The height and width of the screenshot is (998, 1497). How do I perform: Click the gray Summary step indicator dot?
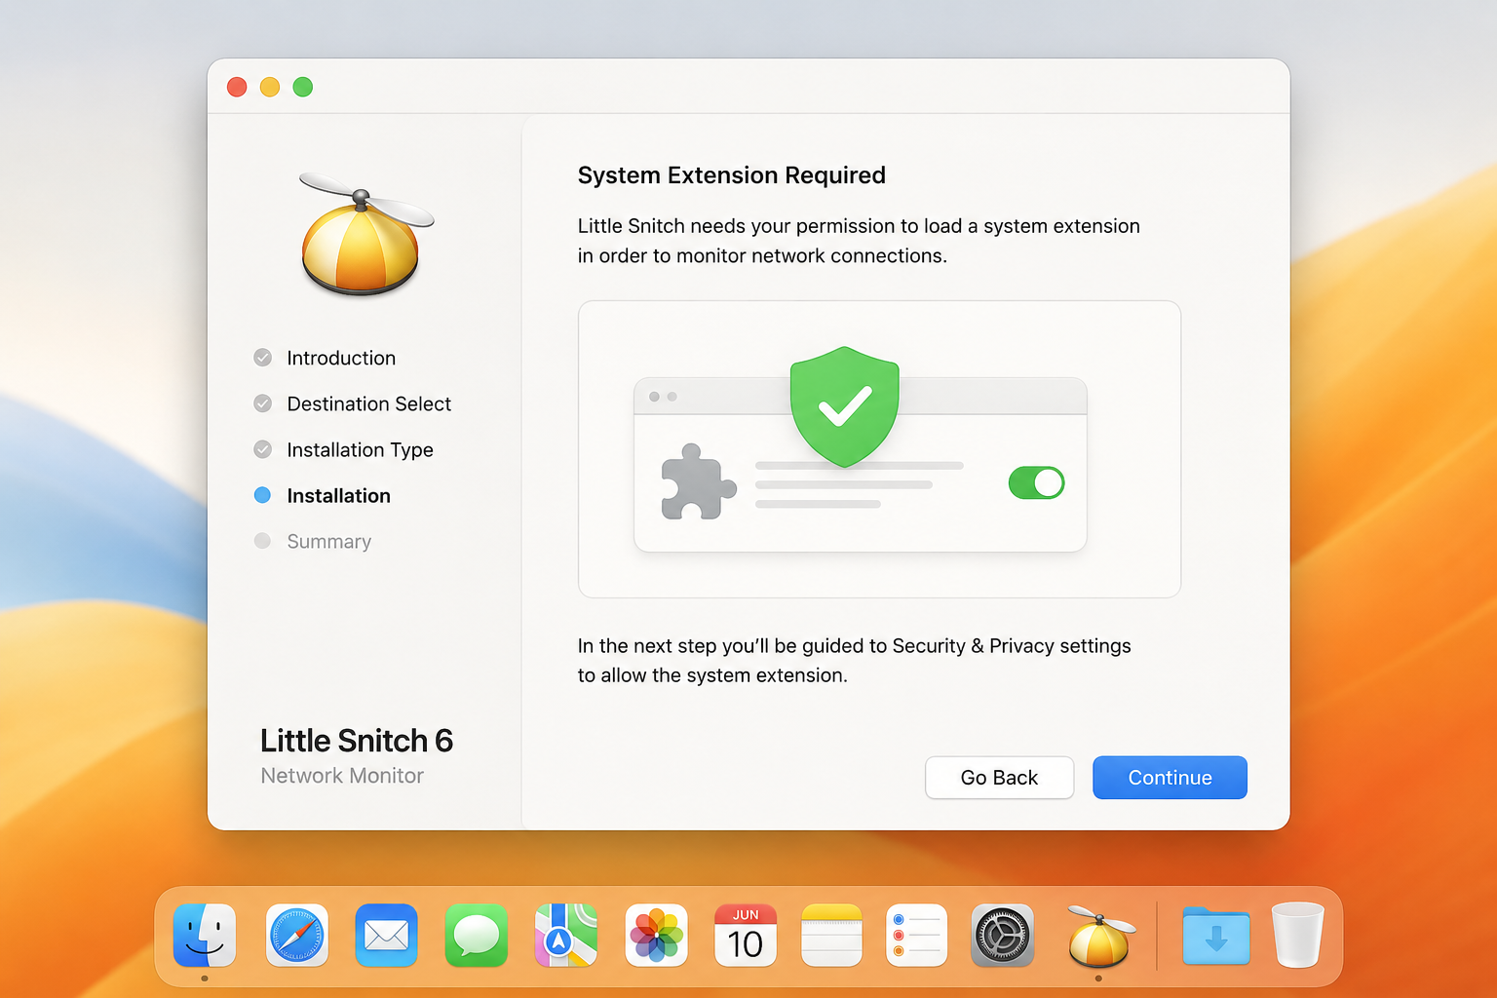tap(262, 541)
